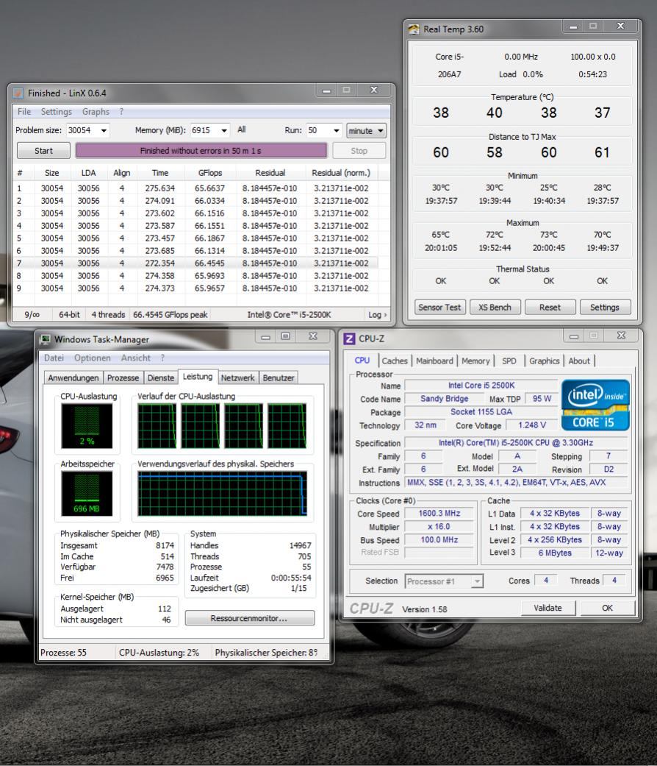Switch to the Dienste tab
This screenshot has height=766, width=657.
tap(160, 377)
